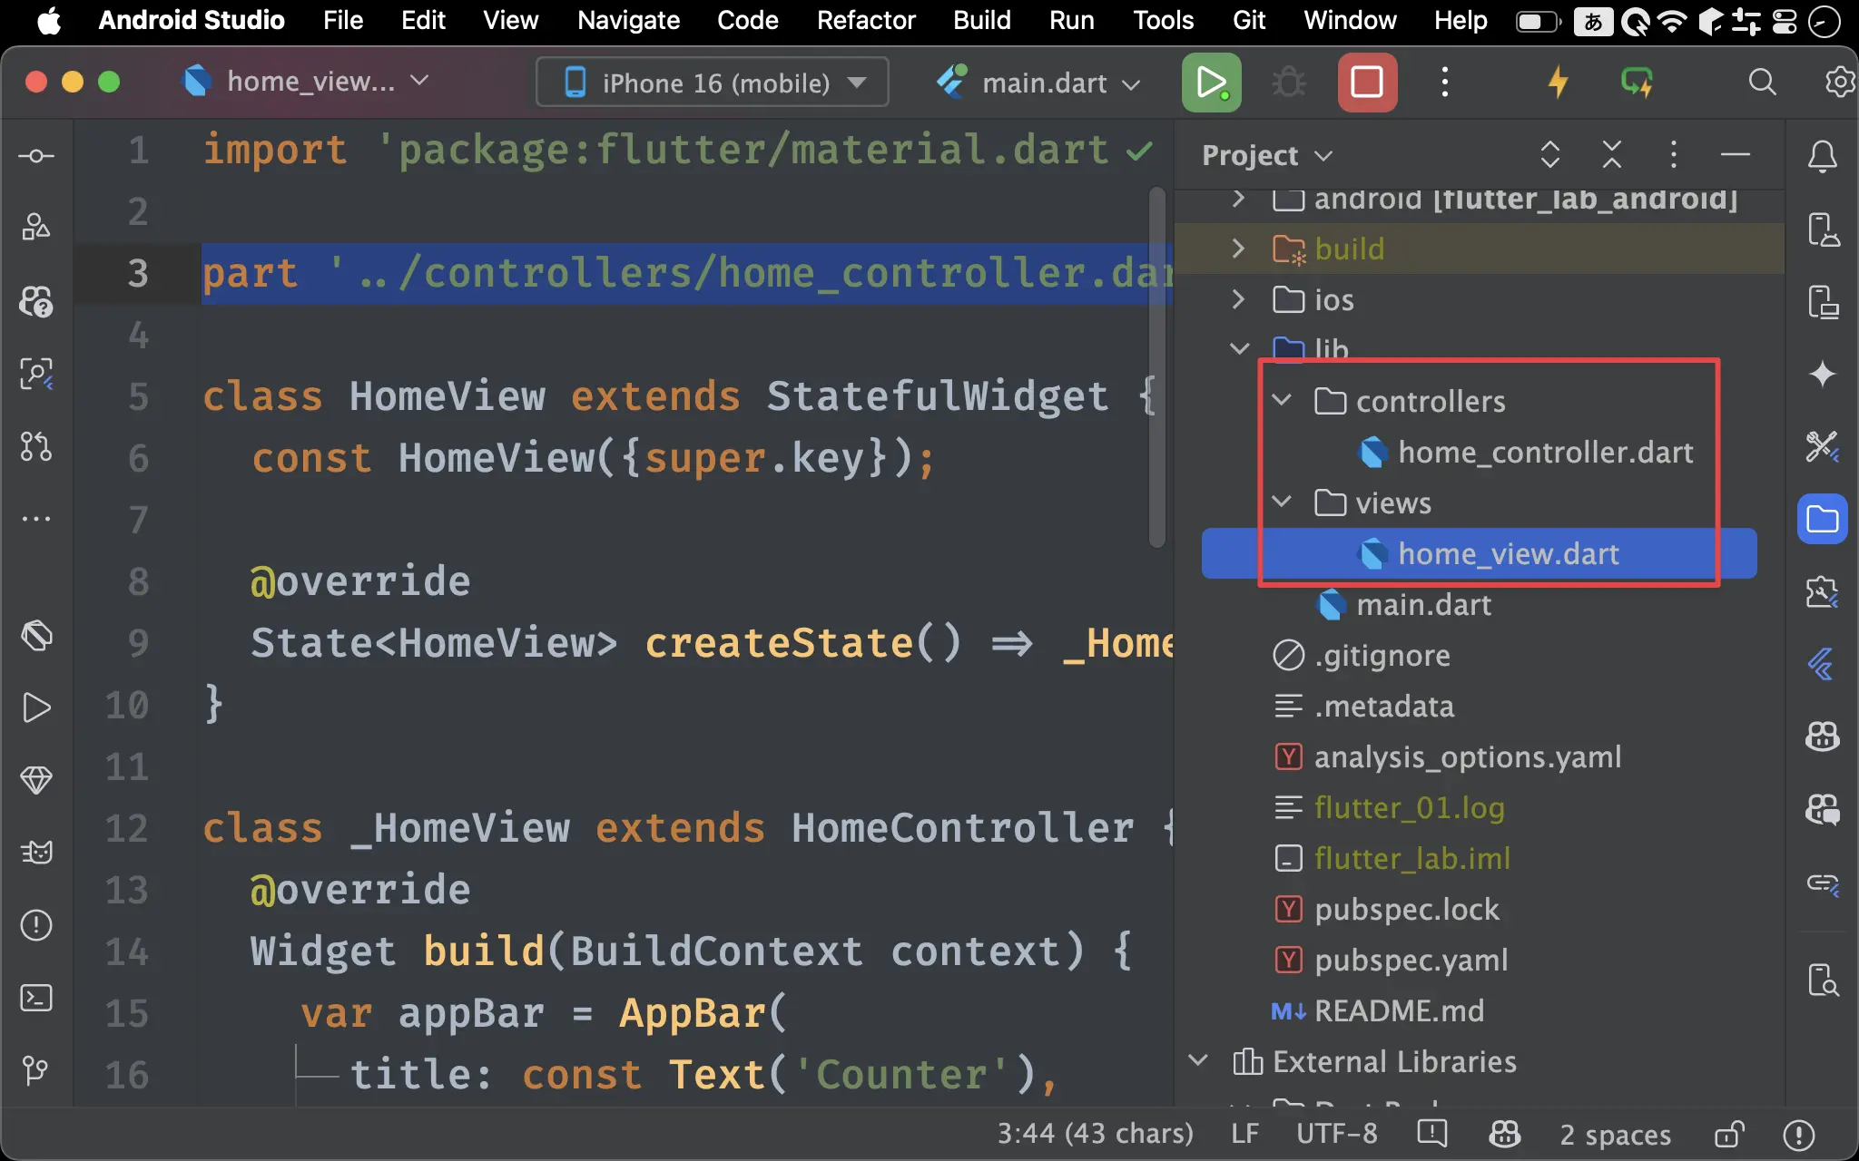1859x1161 pixels.
Task: Change LF line separator
Action: coord(1244,1134)
